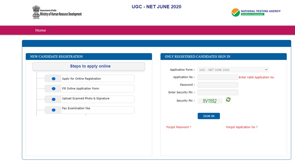Screen dimensions: 295x166
Task: Select Upload Scanned Photo & Signature step
Action: coord(89,99)
